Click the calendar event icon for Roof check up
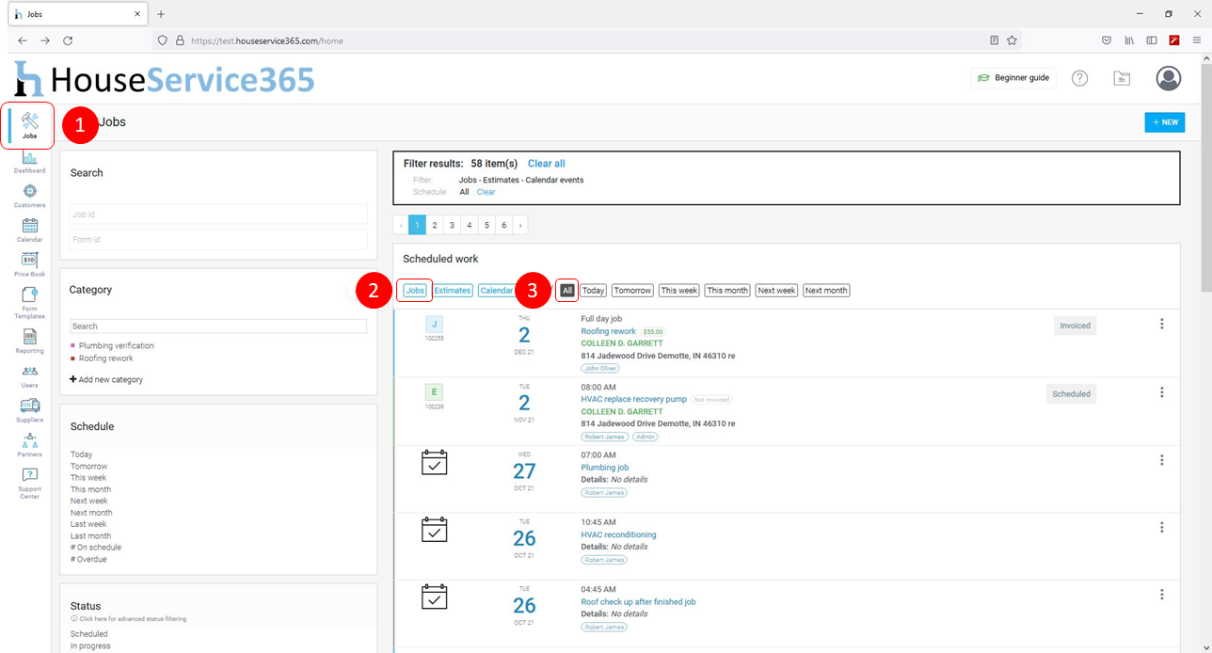This screenshot has height=653, width=1212. click(434, 597)
